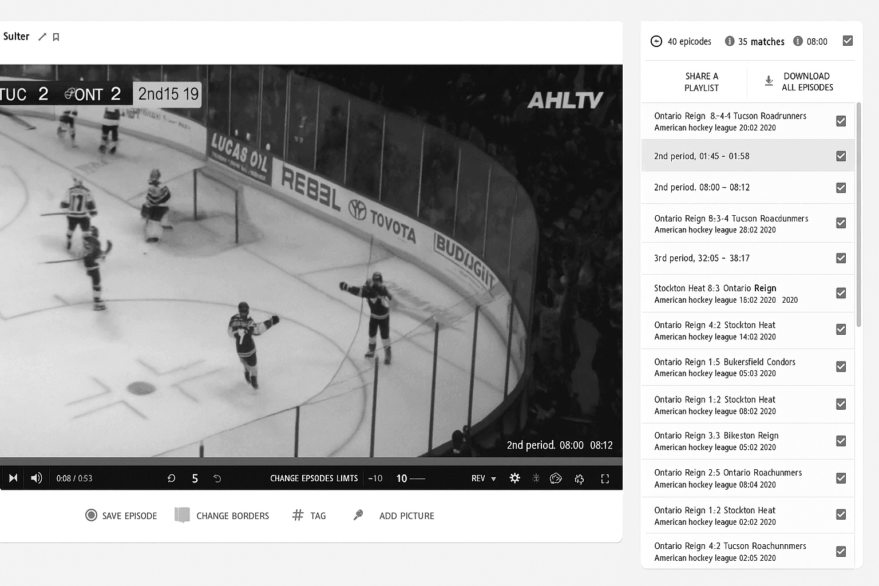Expand the 35 matches info indicator
Image resolution: width=879 pixels, height=586 pixels.
pos(730,41)
